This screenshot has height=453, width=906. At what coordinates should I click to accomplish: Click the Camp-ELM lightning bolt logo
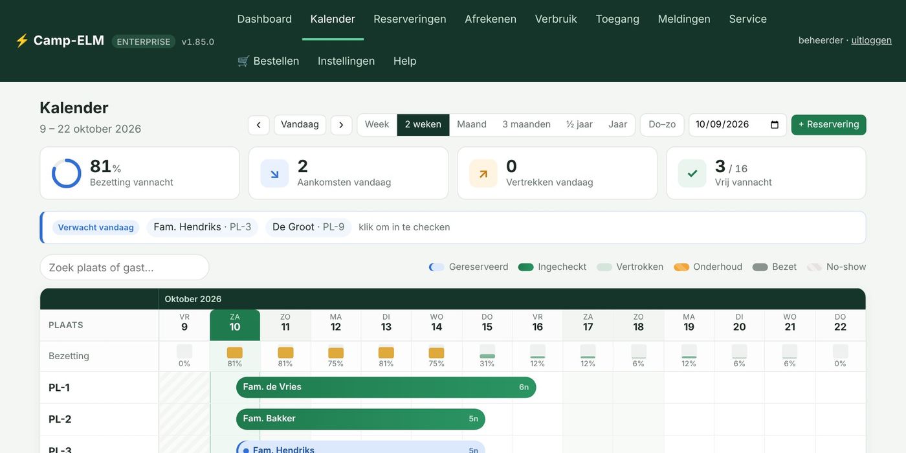(22, 41)
